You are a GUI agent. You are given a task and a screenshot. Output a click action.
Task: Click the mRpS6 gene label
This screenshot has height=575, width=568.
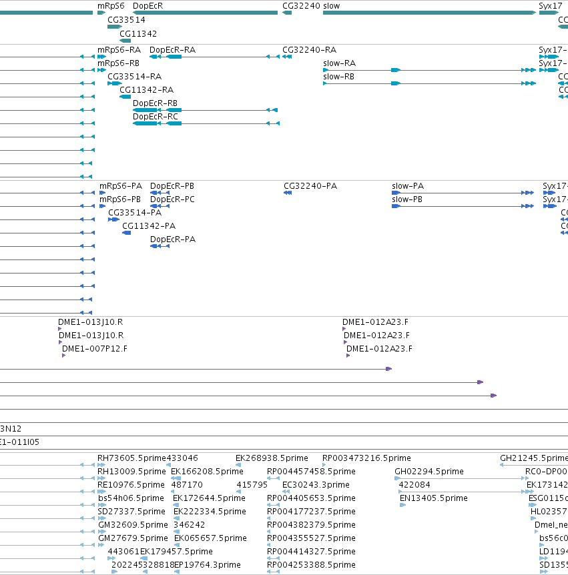tap(111, 6)
